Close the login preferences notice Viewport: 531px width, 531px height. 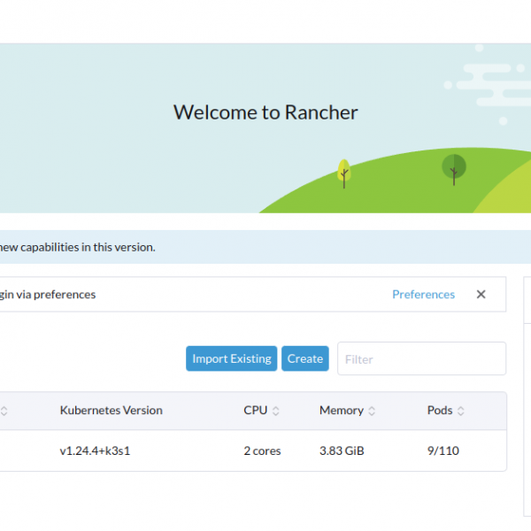[481, 295]
